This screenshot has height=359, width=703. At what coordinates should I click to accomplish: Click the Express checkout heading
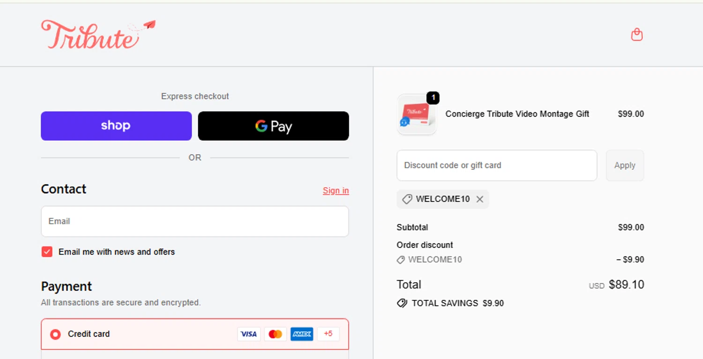195,96
